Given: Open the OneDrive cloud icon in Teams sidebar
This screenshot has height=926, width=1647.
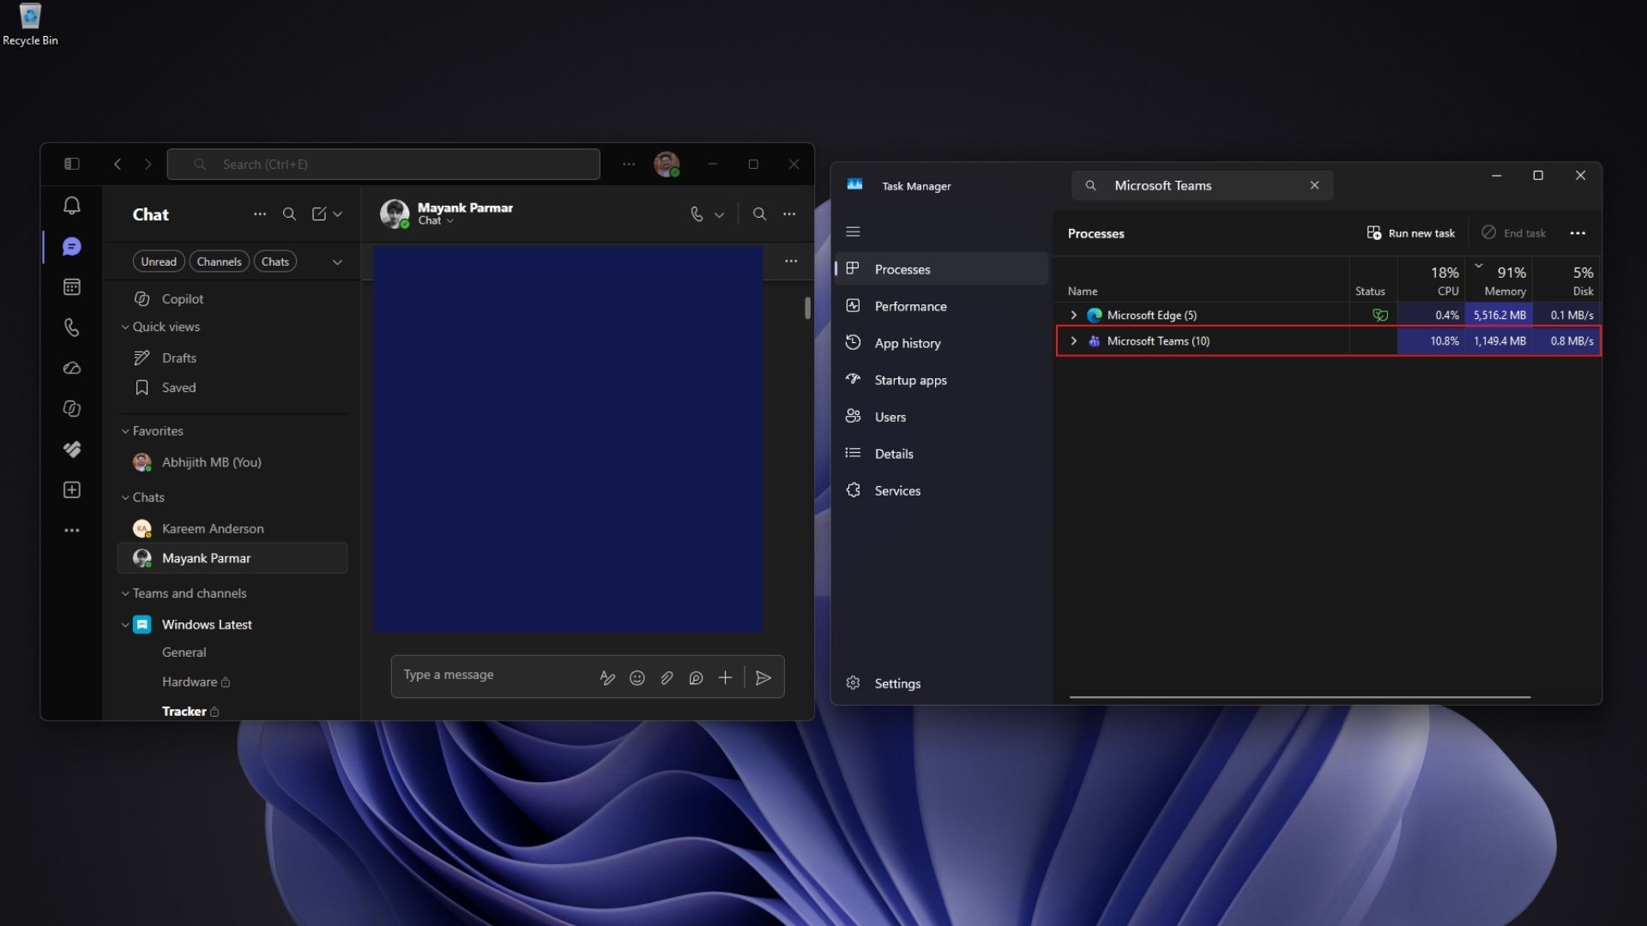Looking at the screenshot, I should pyautogui.click(x=72, y=368).
